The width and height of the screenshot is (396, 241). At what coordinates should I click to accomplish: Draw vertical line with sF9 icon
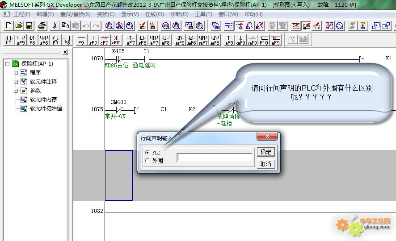(x=93, y=40)
